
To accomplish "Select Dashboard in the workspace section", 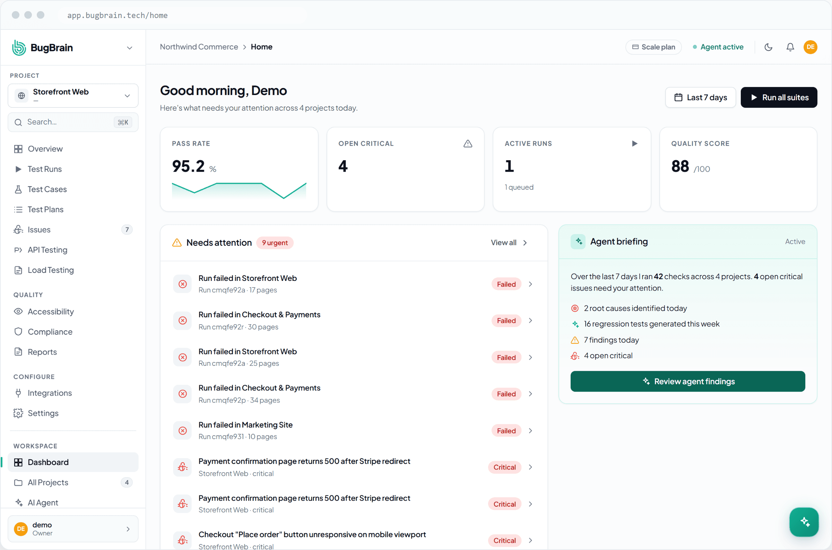I will tap(73, 462).
